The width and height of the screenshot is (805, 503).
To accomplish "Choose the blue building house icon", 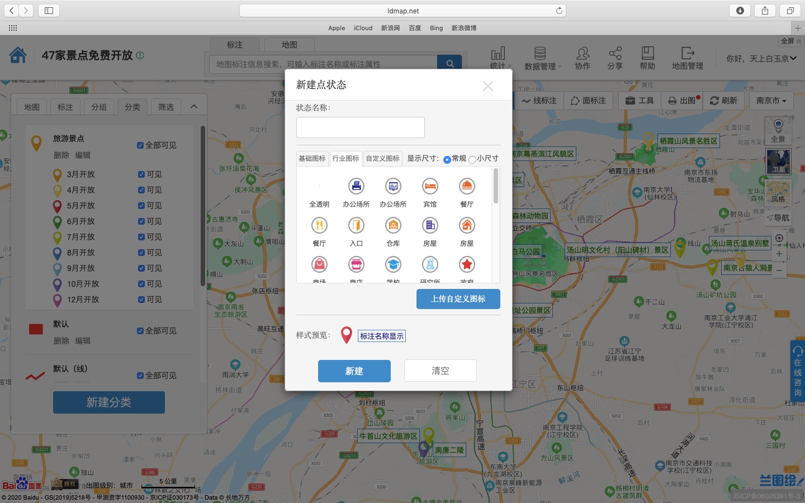I will [430, 225].
